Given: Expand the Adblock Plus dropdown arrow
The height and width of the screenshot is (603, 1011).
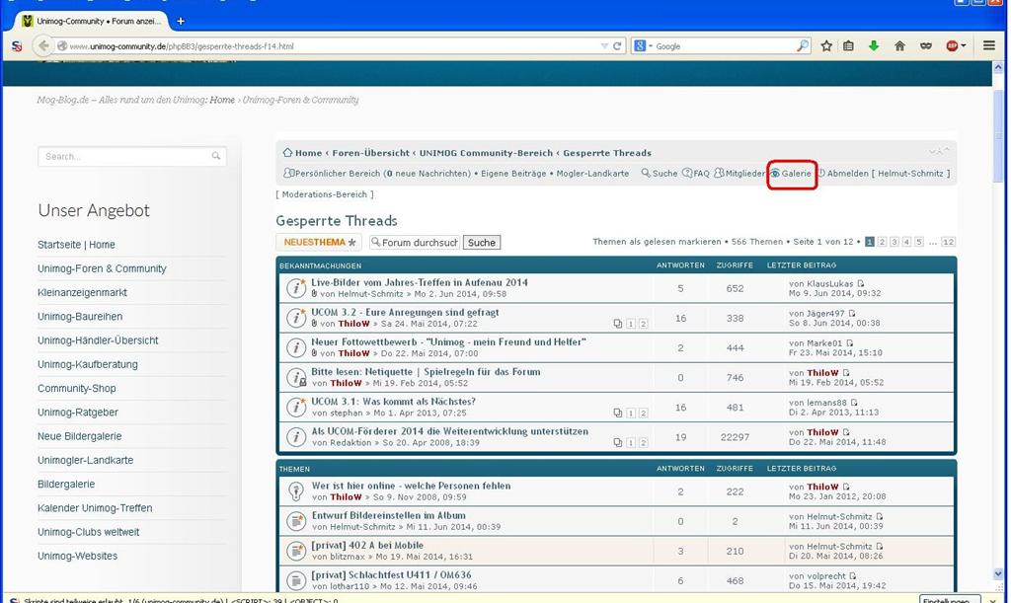Looking at the screenshot, I should (964, 45).
